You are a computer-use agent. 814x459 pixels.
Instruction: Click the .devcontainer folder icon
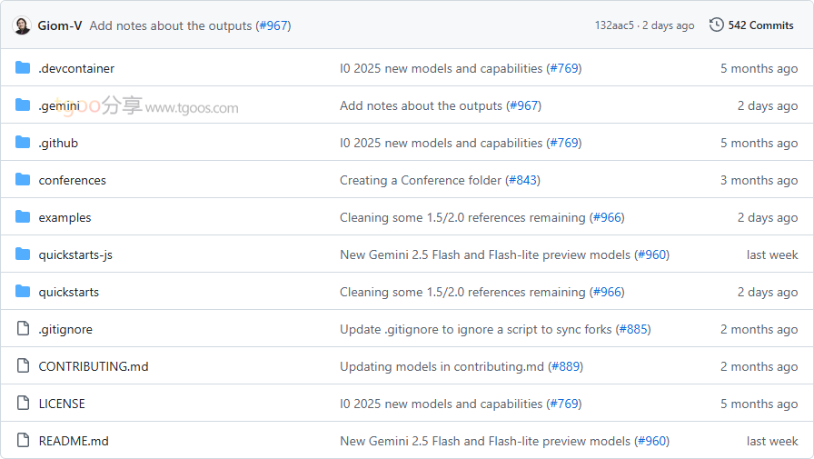23,68
